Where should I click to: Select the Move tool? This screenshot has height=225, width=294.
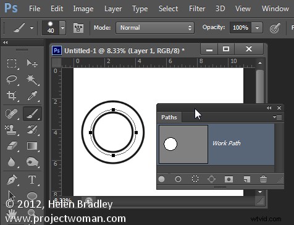(x=32, y=64)
